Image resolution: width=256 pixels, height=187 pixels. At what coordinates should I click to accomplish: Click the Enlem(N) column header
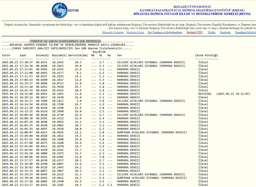tap(42, 56)
